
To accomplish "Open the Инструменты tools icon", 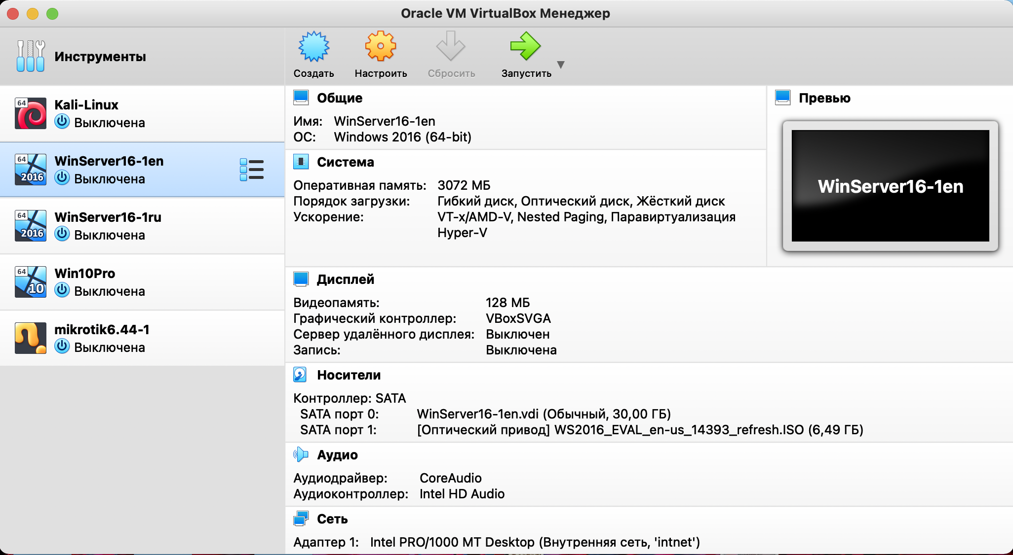I will click(31, 56).
